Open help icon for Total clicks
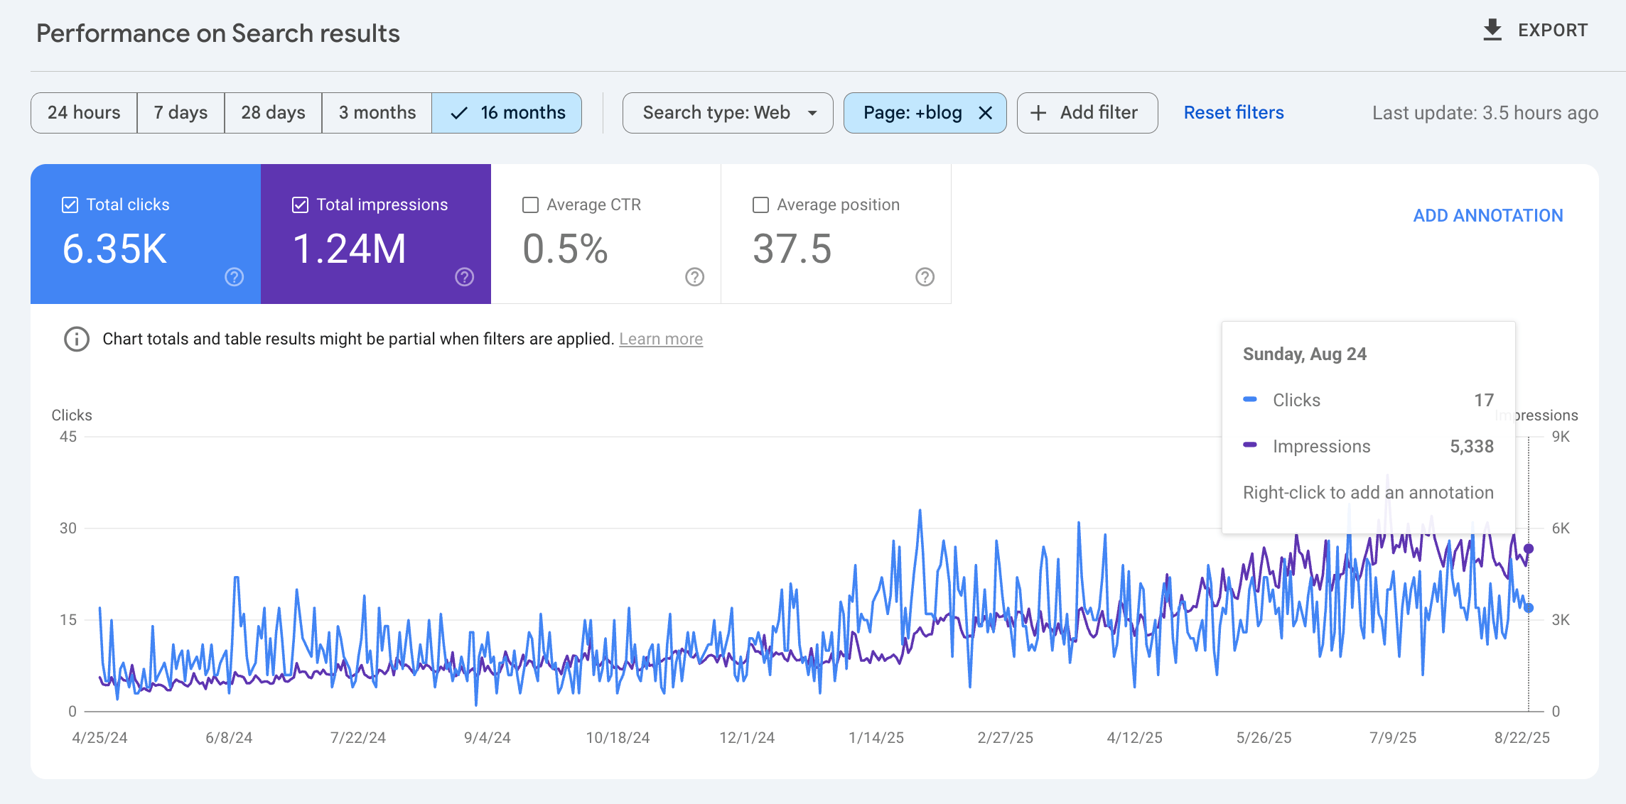The image size is (1626, 804). pyautogui.click(x=234, y=277)
